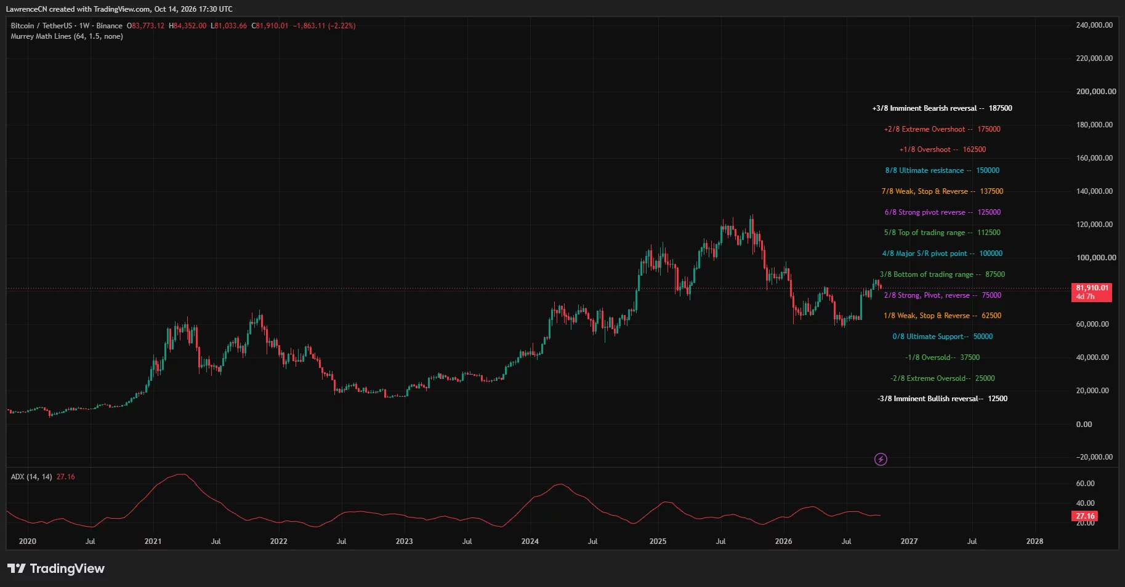1125x587 pixels.
Task: Click the TradingView logo at the bottom left
Action: 56,569
